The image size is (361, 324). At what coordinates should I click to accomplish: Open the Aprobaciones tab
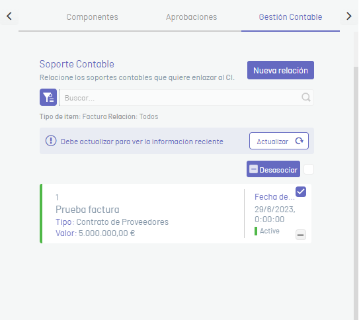coord(191,17)
